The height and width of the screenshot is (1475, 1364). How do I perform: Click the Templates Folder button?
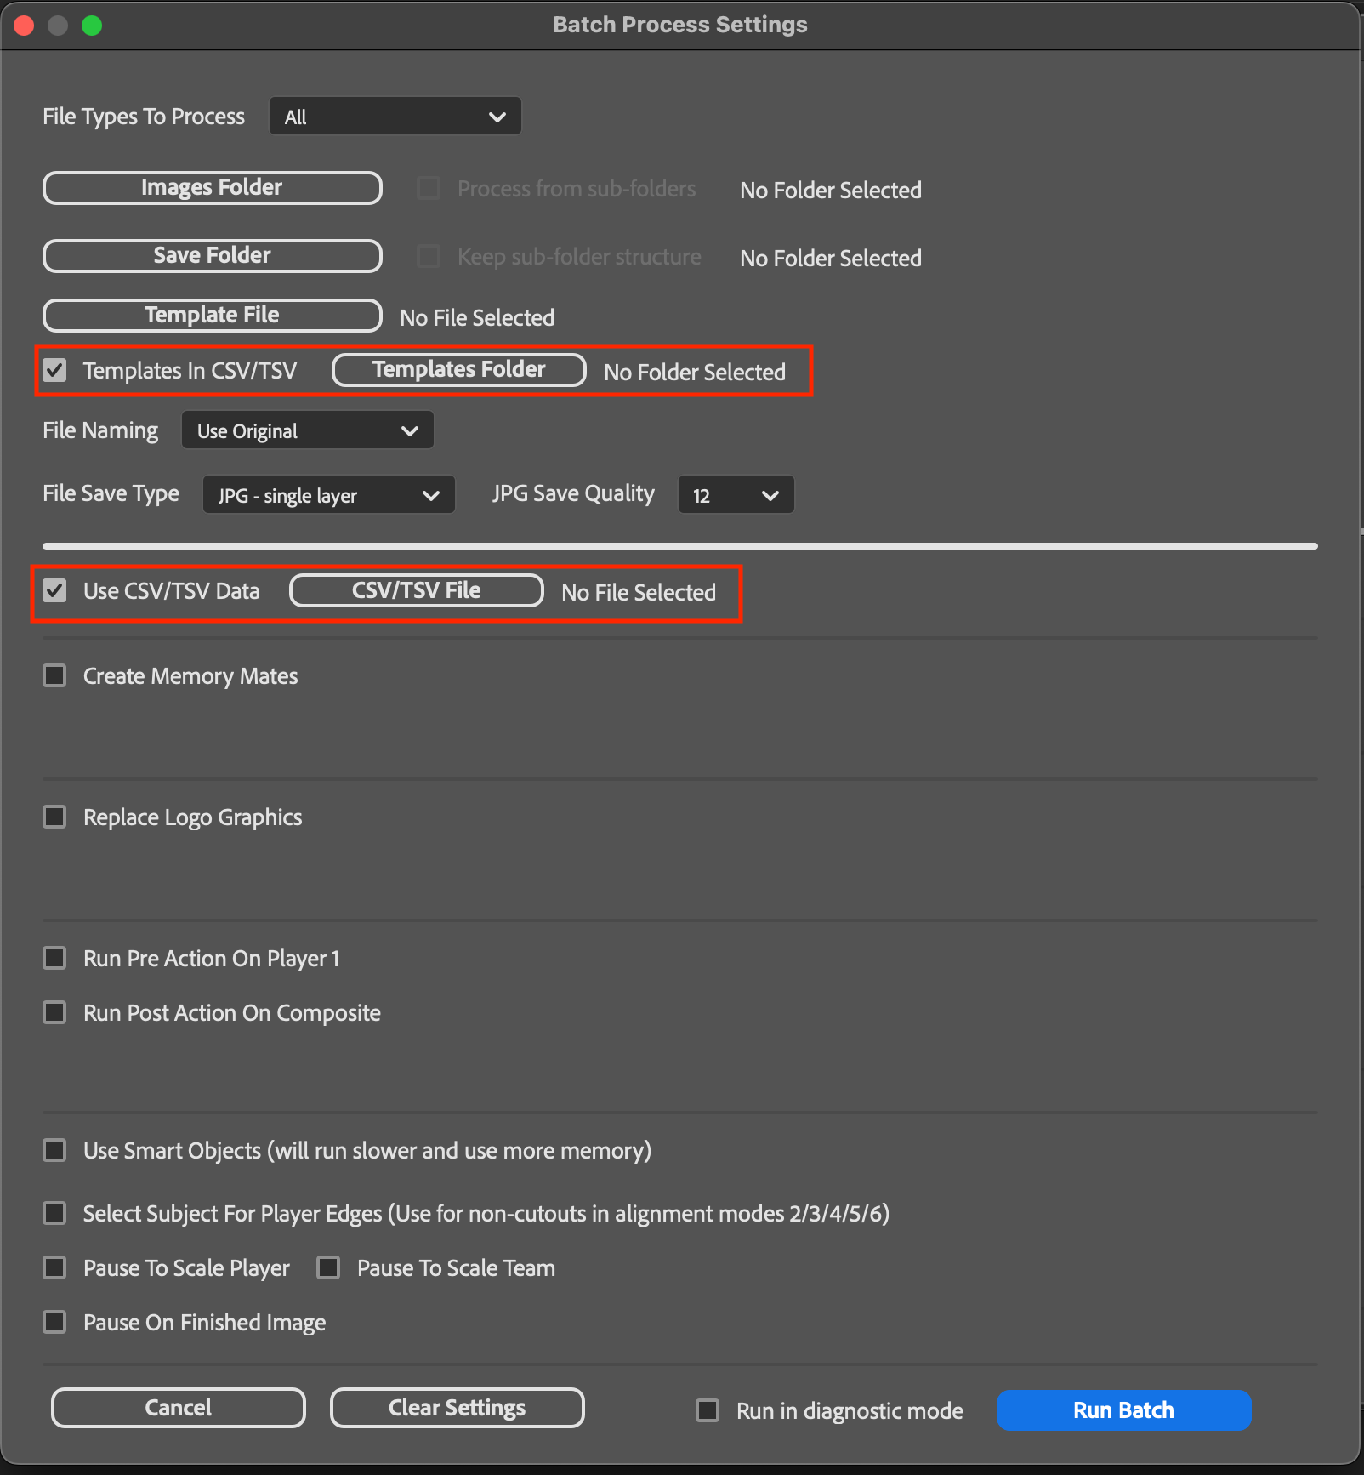click(x=458, y=370)
